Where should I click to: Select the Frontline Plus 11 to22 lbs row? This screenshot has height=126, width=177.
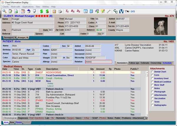tap(71, 97)
